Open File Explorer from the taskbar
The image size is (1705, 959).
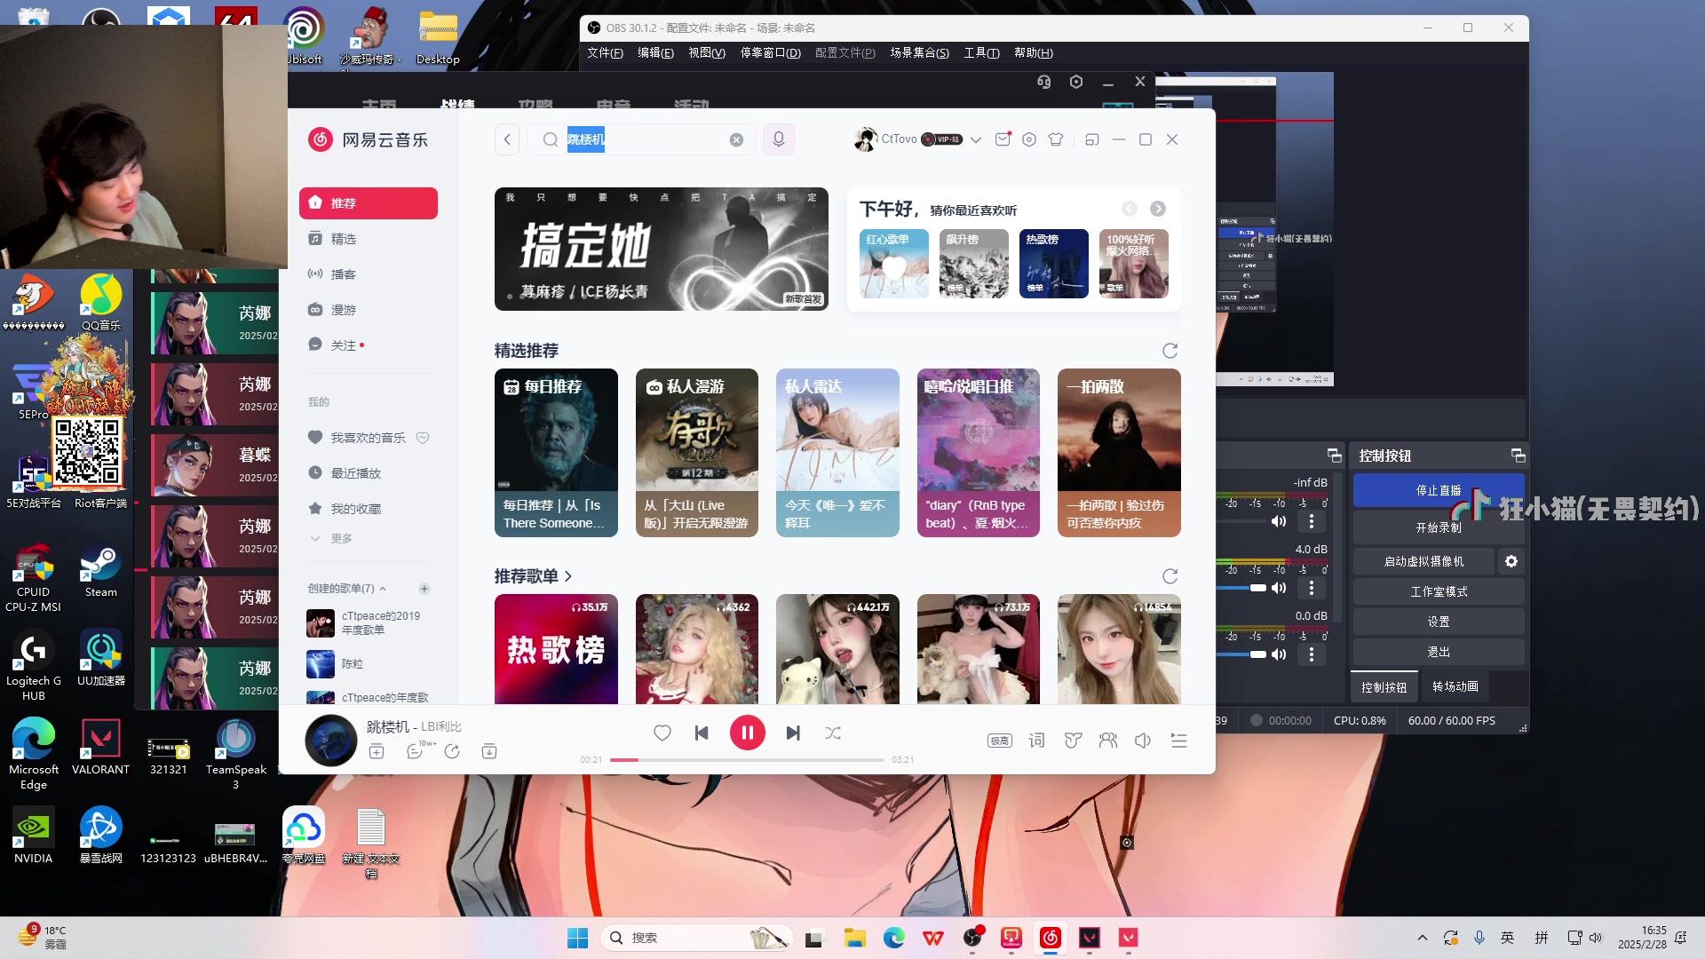pyautogui.click(x=854, y=938)
